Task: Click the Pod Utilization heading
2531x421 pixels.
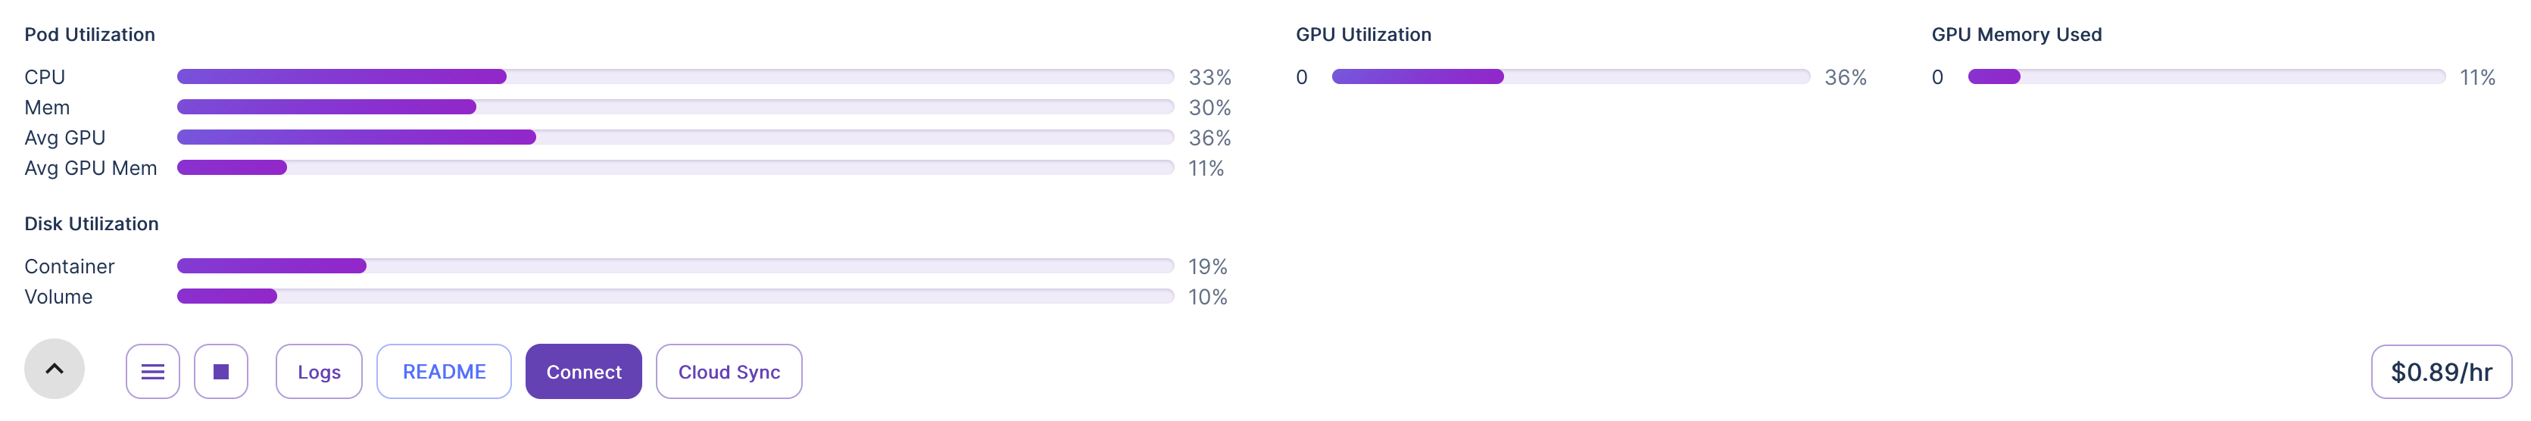Action: coord(89,34)
